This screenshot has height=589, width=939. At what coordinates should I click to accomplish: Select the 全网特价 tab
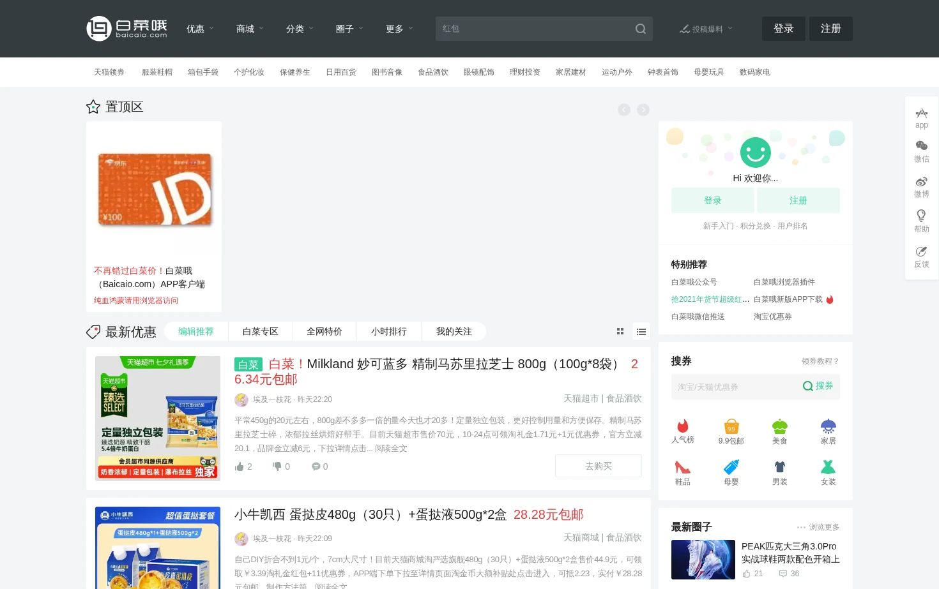(324, 331)
